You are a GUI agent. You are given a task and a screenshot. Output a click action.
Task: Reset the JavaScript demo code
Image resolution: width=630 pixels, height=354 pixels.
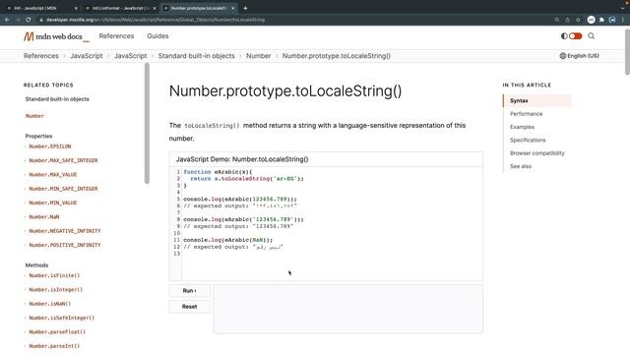190,307
